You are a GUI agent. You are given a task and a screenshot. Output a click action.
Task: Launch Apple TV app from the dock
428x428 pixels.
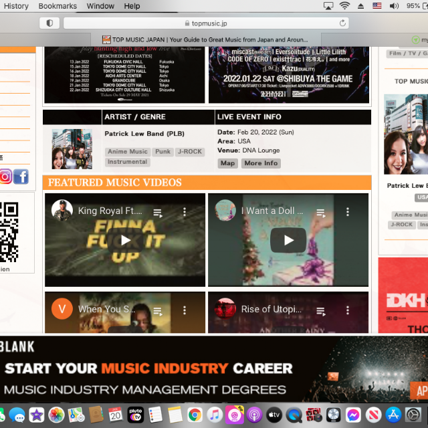(274, 415)
